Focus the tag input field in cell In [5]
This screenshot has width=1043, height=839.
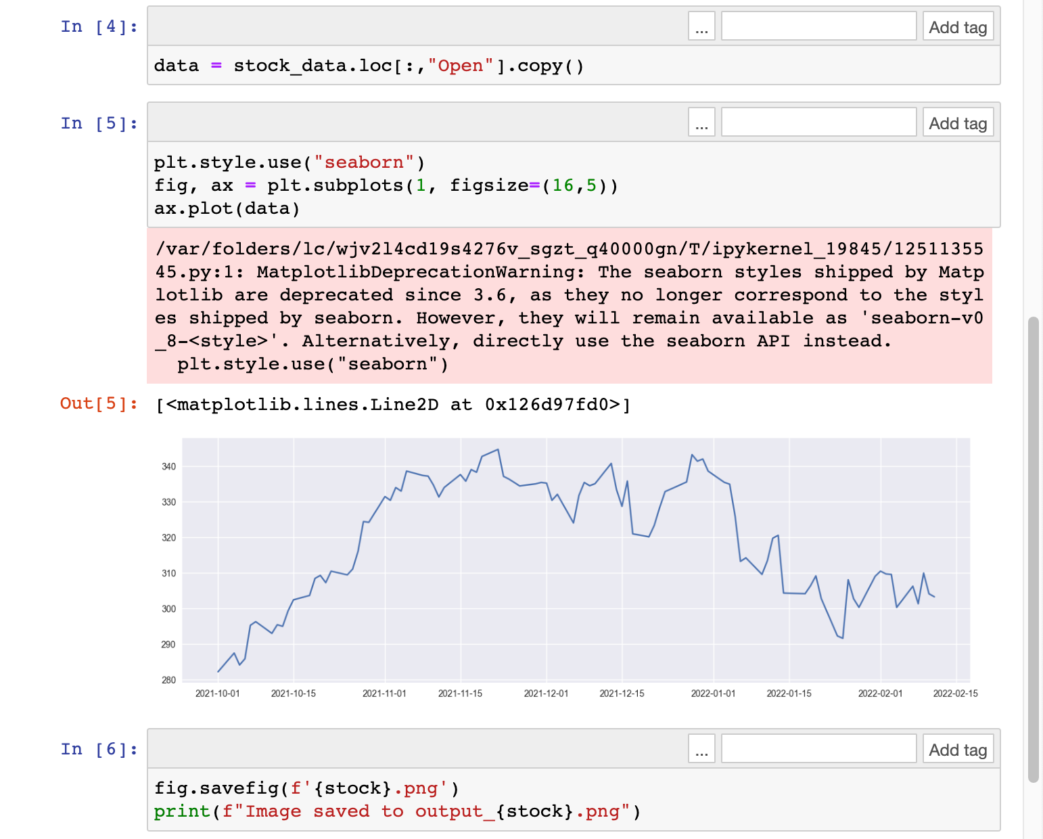[818, 122]
